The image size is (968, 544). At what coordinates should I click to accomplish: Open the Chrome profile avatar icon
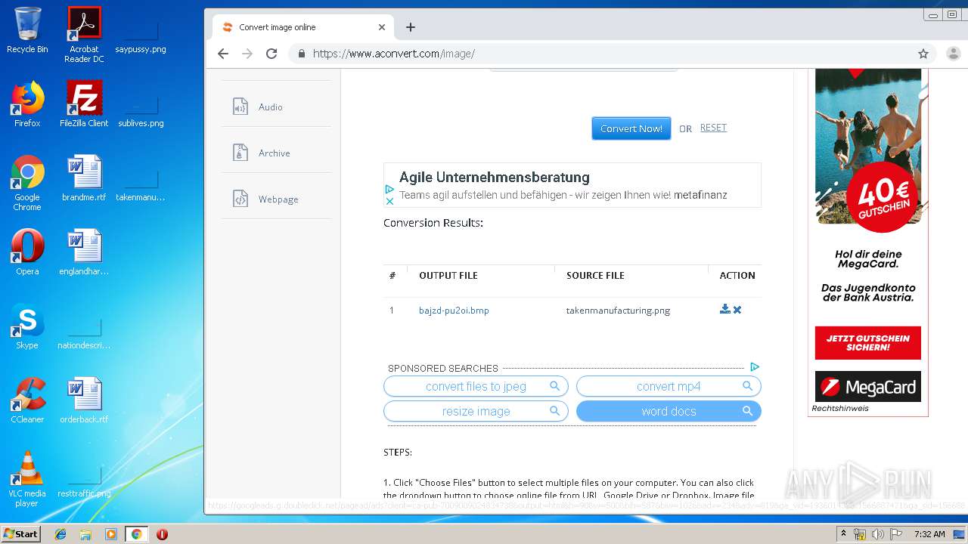[953, 54]
